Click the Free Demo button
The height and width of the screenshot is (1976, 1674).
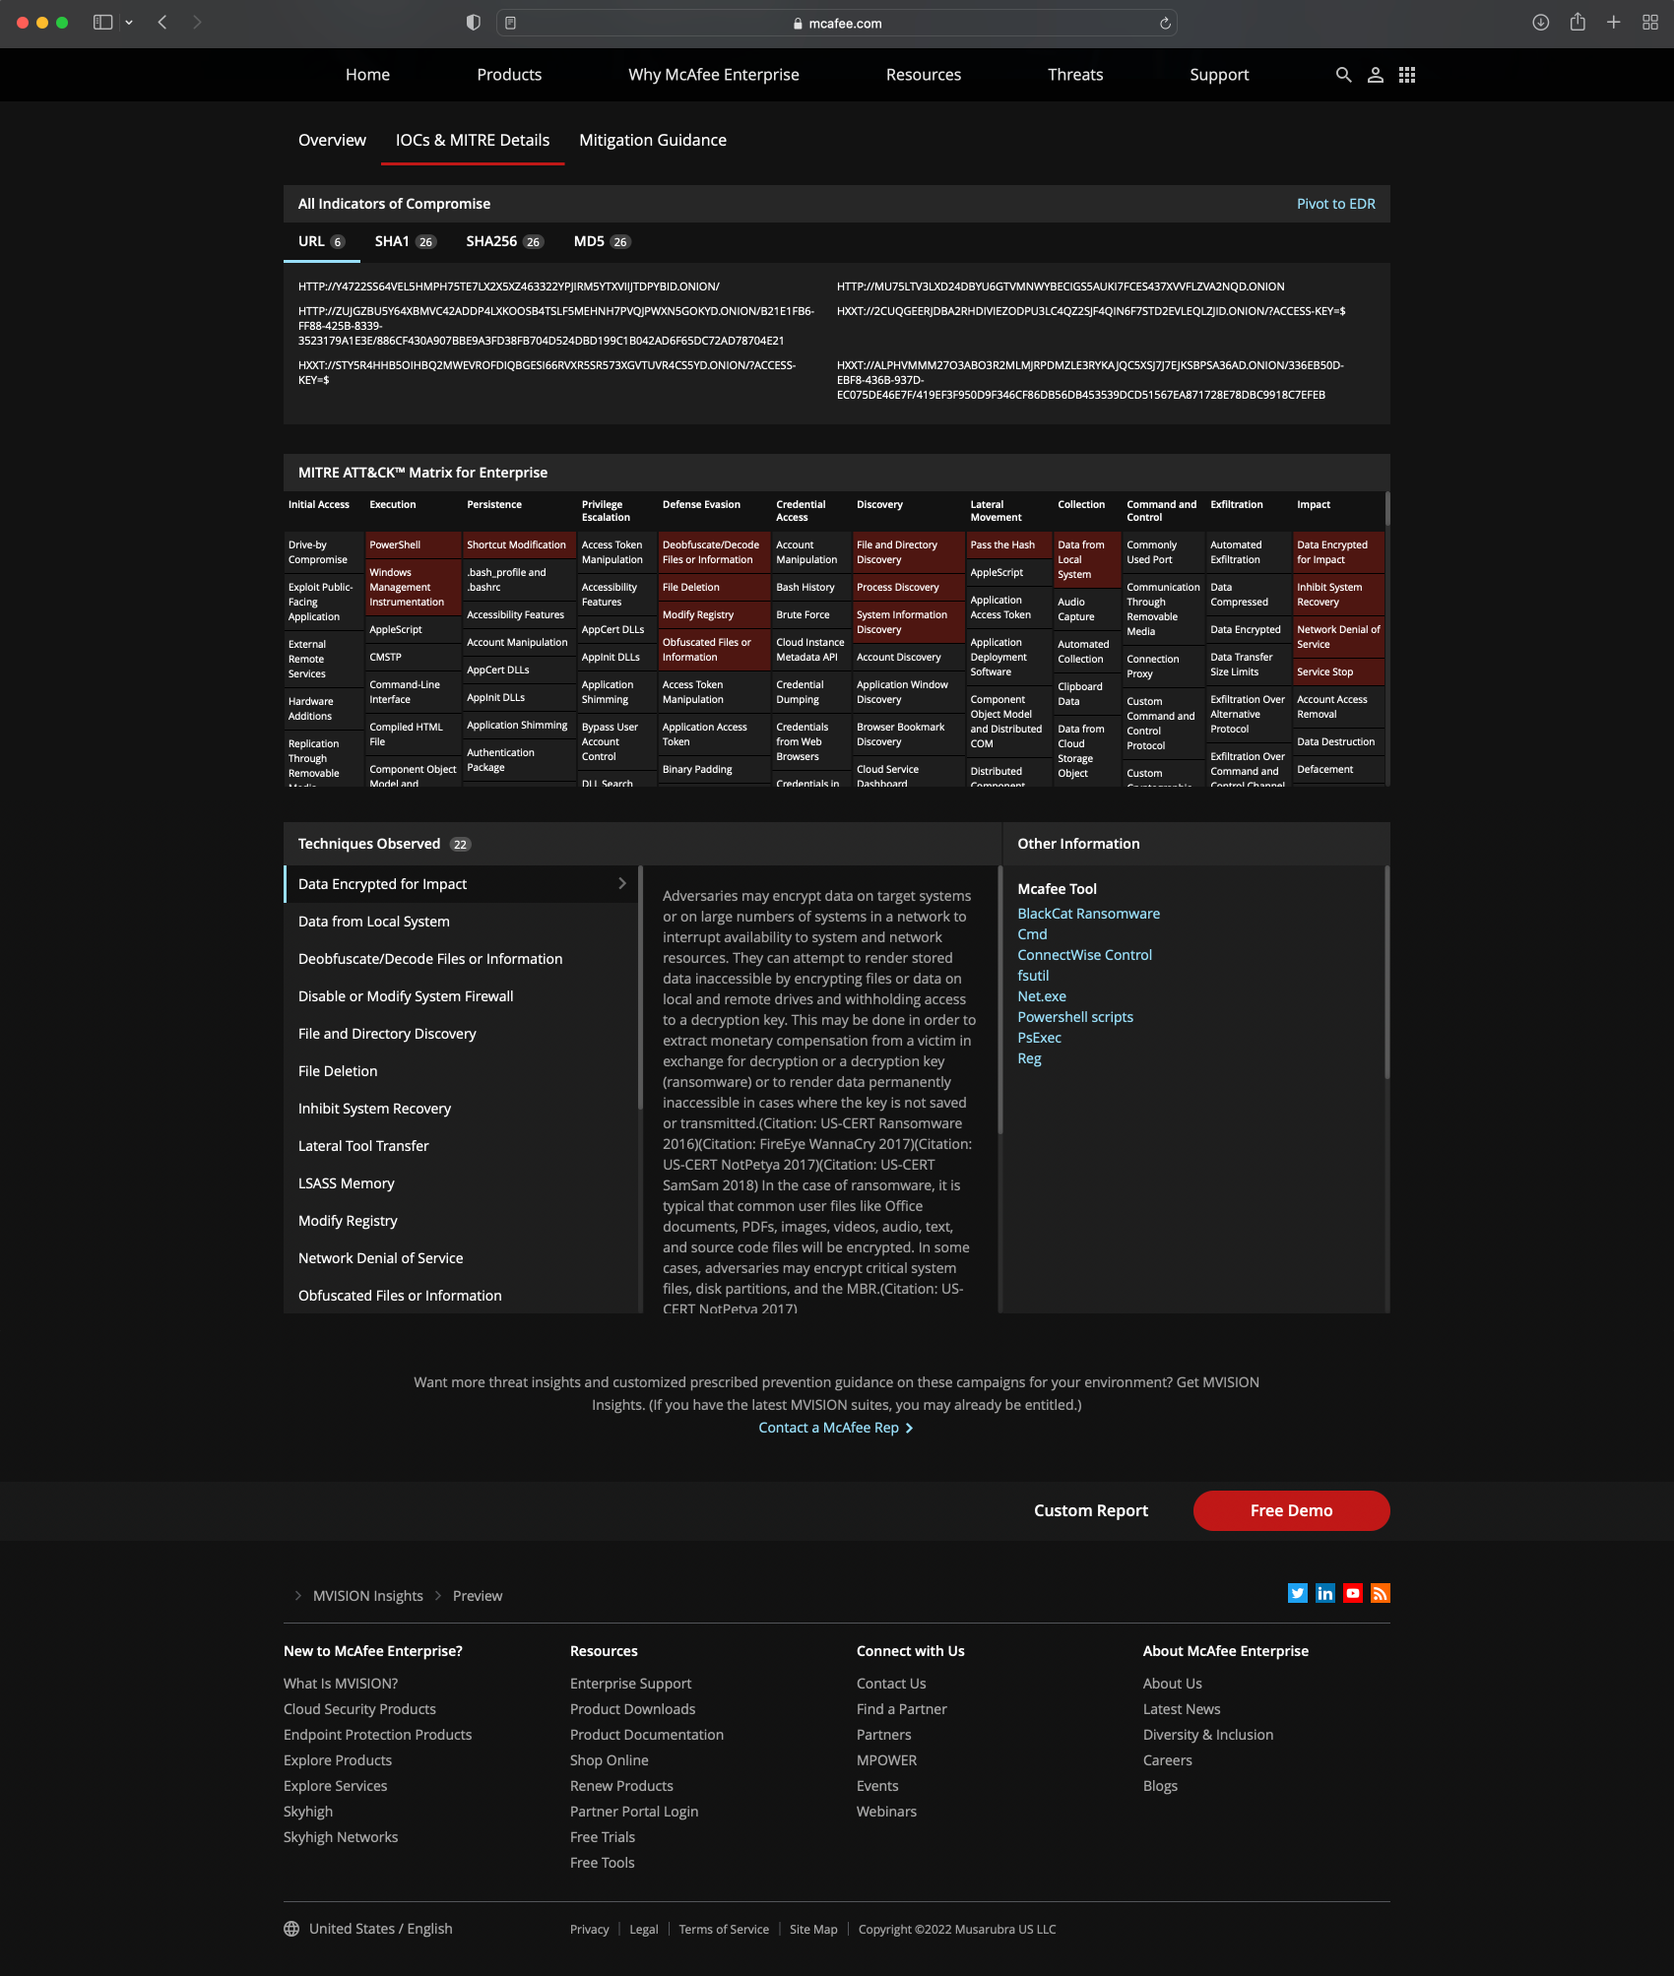1291,1510
